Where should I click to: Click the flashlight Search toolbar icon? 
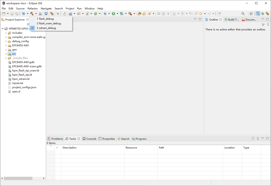click(149, 14)
